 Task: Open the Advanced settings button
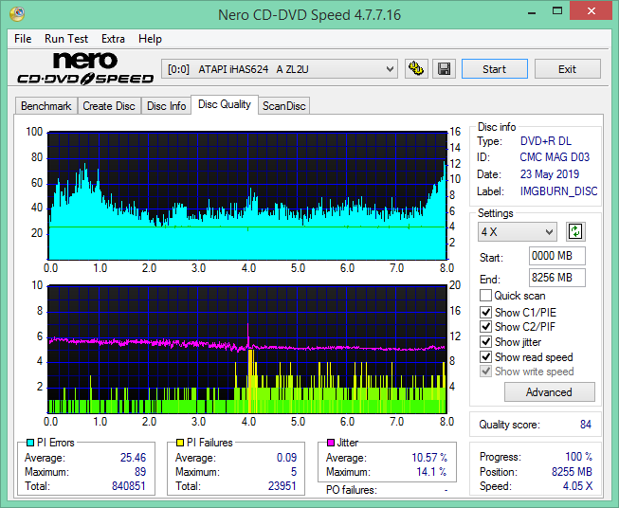(549, 392)
